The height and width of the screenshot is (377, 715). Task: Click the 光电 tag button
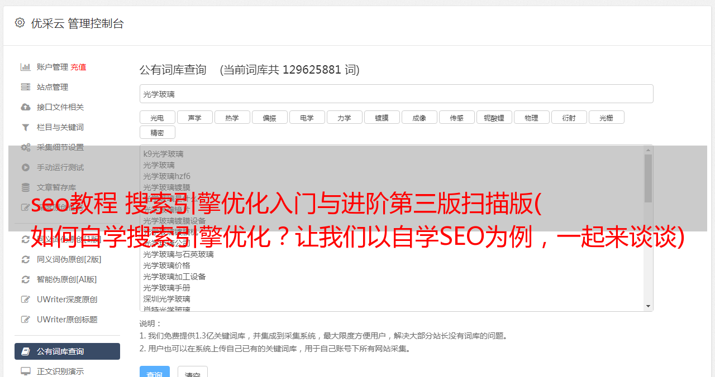157,117
